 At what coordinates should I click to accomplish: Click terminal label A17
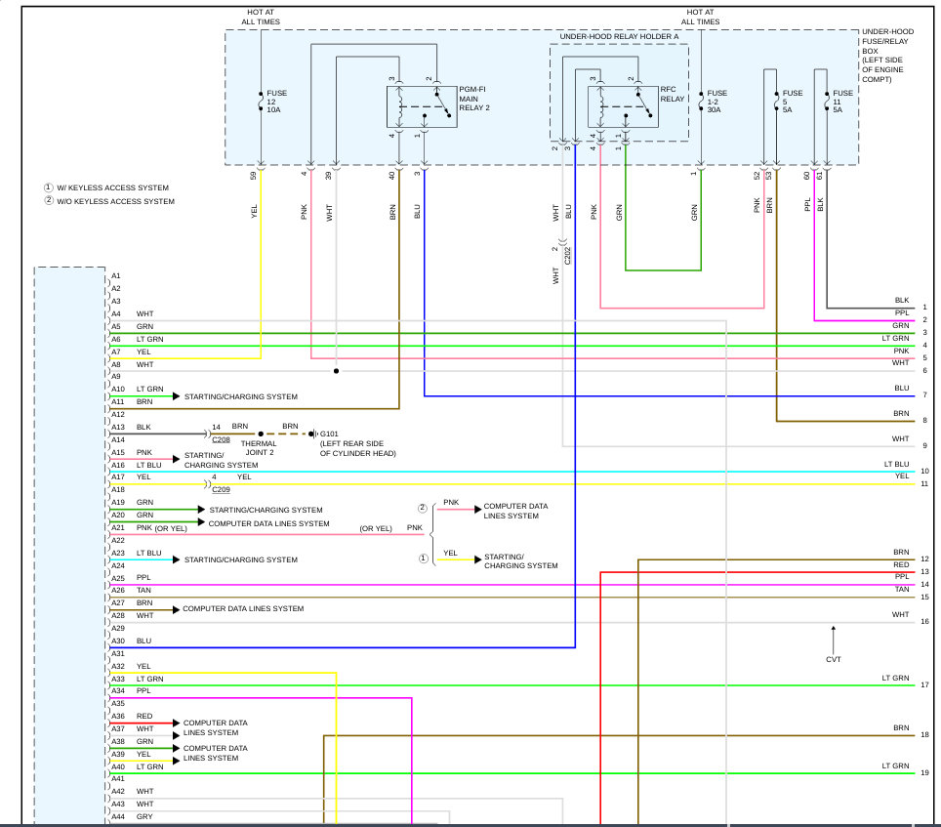coord(118,477)
